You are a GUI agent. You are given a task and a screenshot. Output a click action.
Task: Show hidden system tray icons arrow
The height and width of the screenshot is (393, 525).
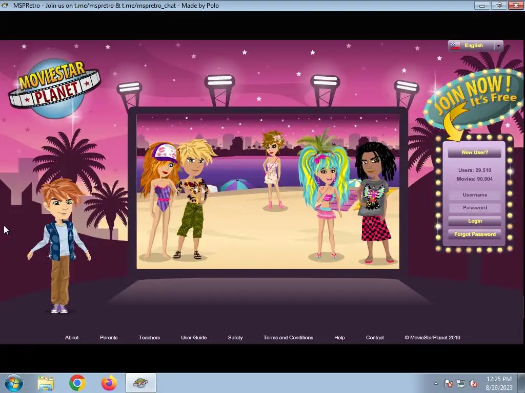point(436,383)
